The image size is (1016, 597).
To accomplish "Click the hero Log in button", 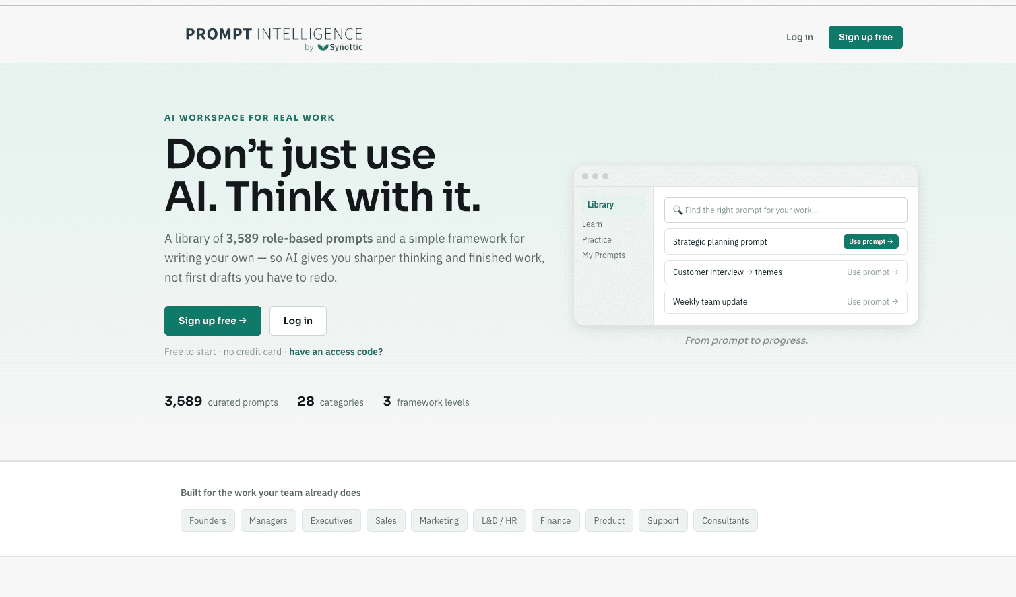I will pyautogui.click(x=298, y=321).
